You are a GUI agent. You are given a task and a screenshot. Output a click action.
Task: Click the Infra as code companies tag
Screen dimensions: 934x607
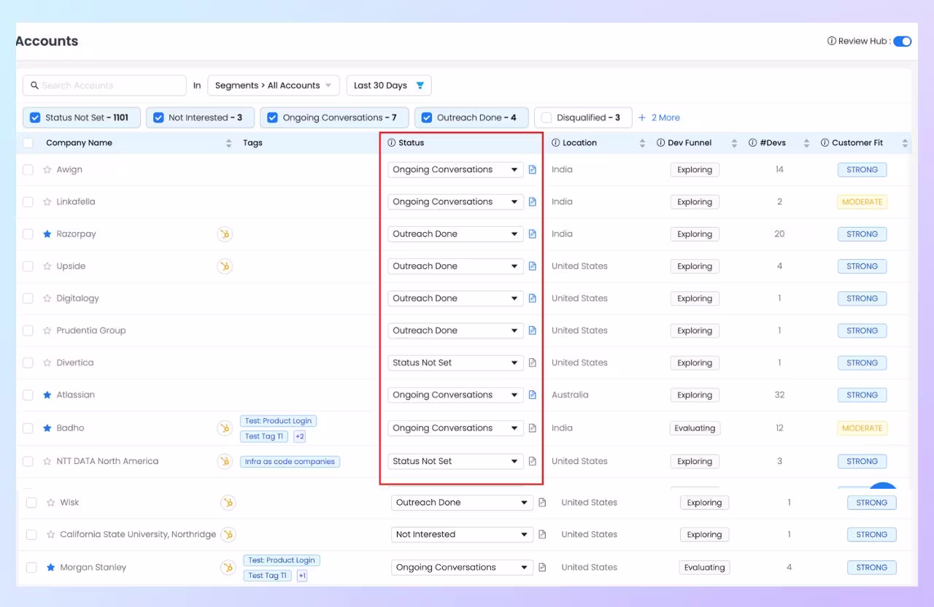[290, 462]
